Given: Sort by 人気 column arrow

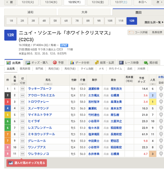Looking at the screenshot, I should 153,84.
